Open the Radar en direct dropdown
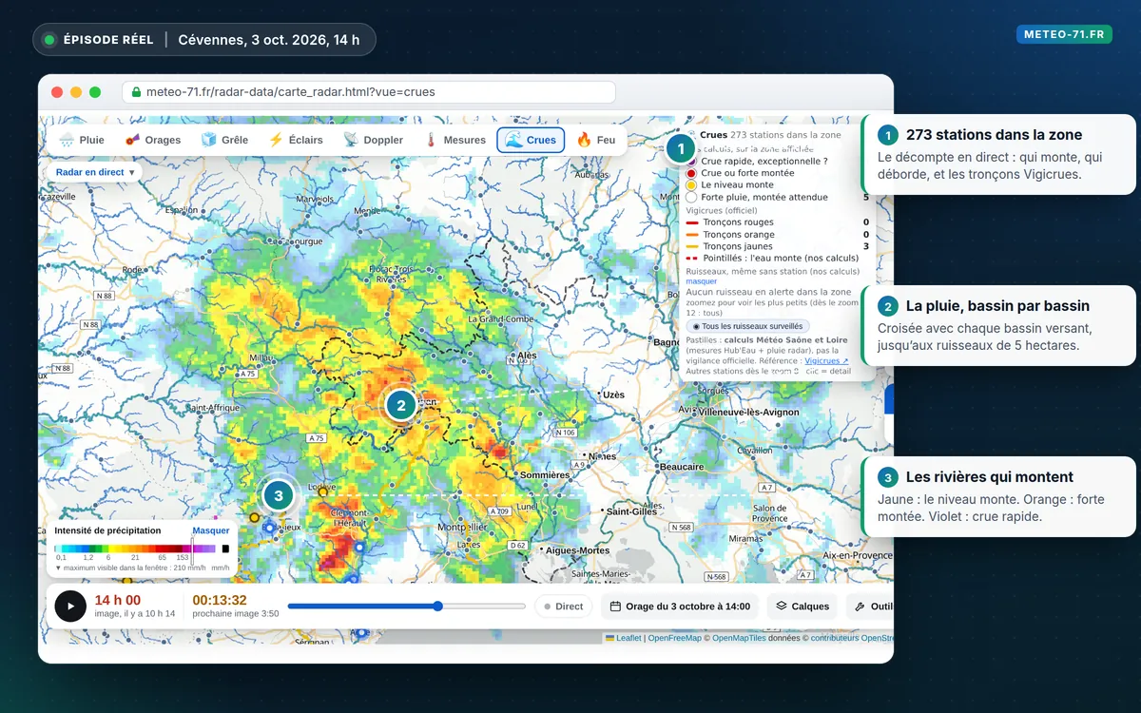Screen dimensions: 1141x713 coord(95,172)
